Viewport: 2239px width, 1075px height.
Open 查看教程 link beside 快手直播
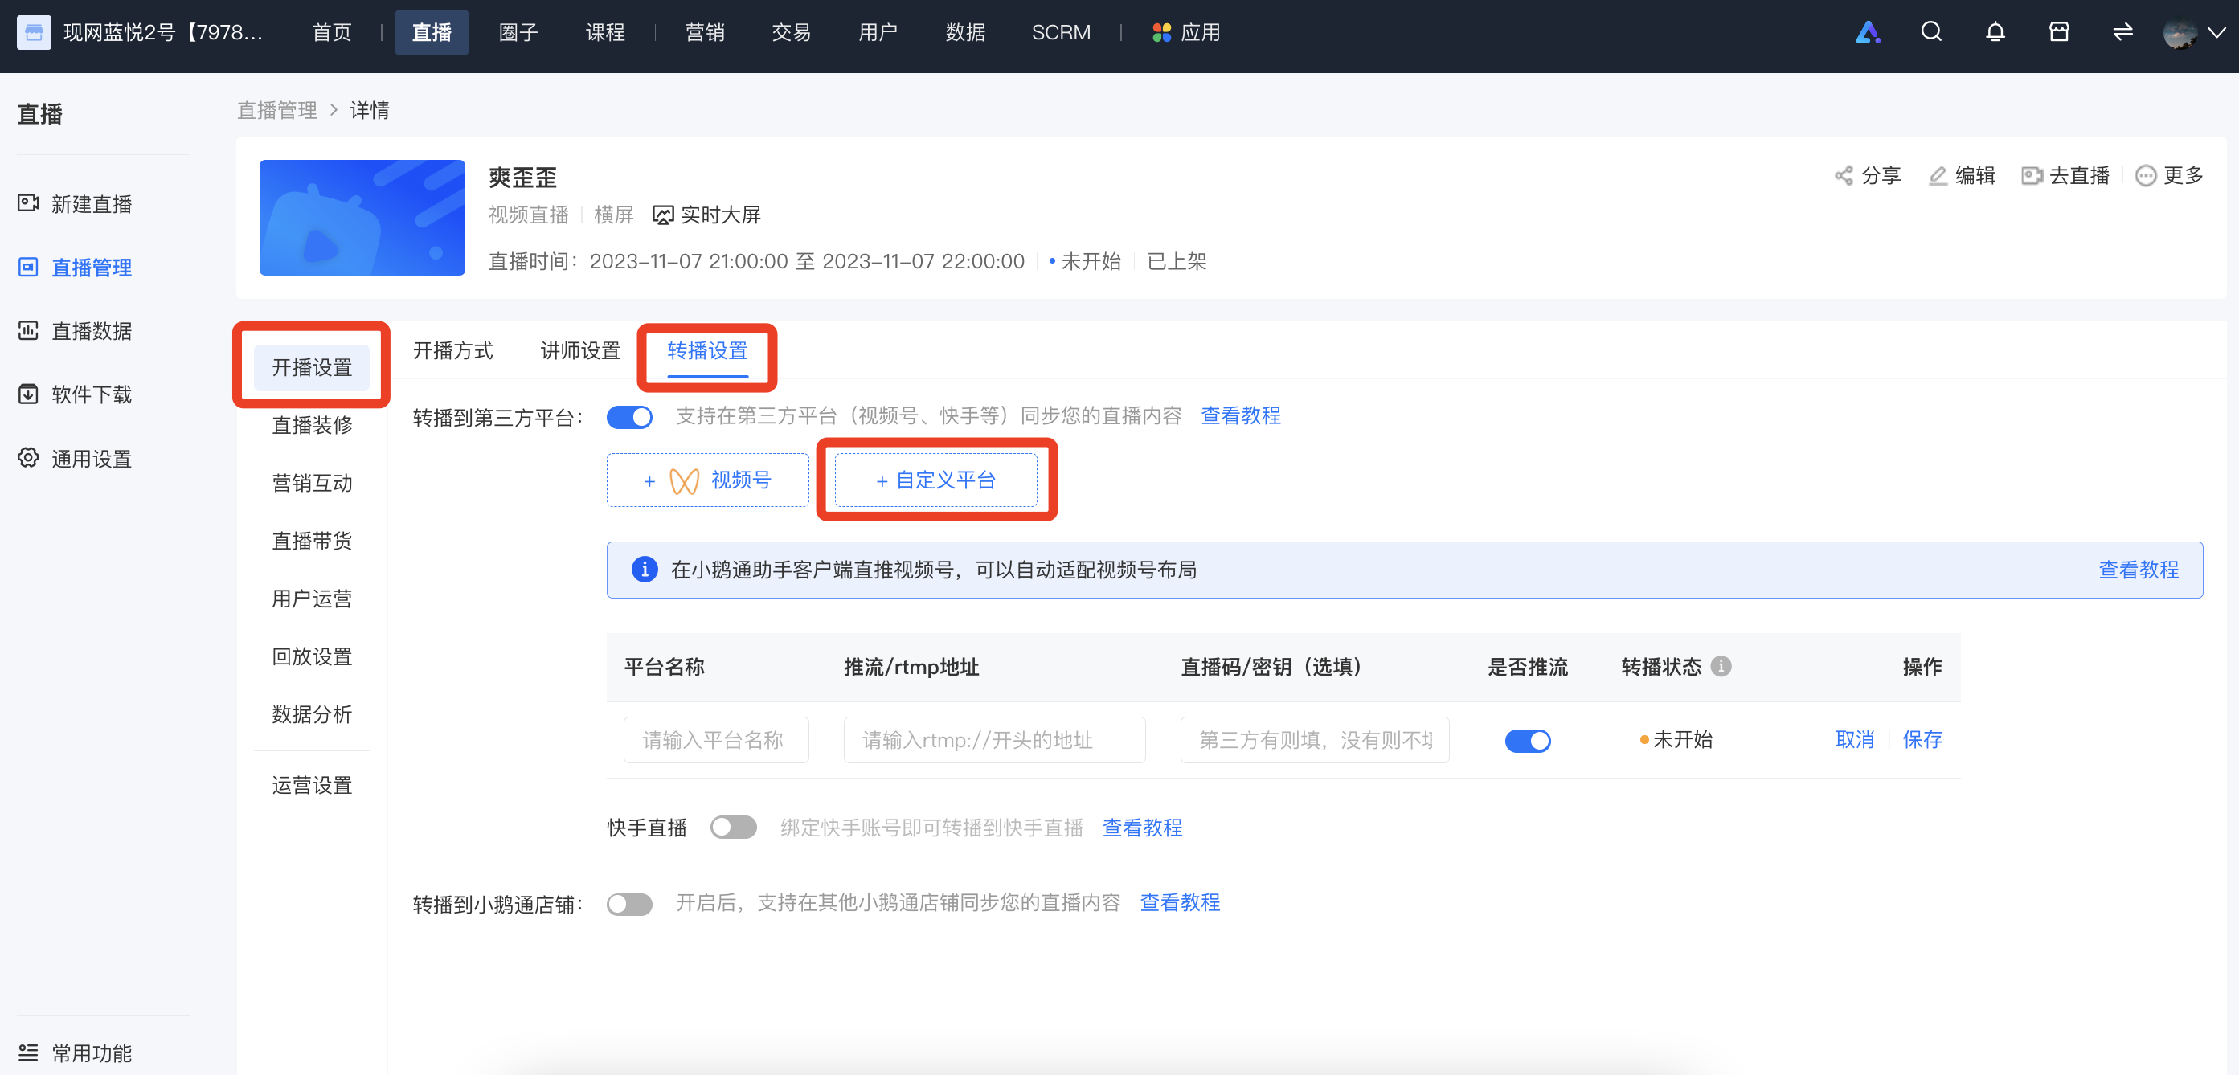point(1142,828)
